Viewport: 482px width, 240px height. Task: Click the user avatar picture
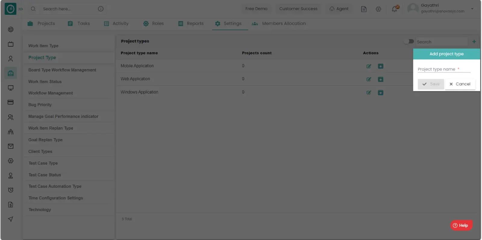(413, 8)
